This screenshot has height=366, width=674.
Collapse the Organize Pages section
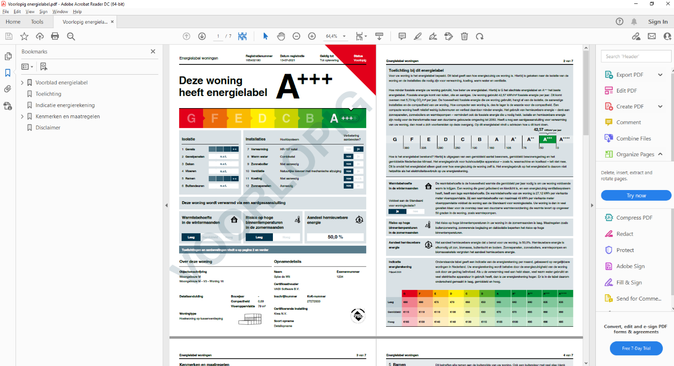(x=660, y=154)
